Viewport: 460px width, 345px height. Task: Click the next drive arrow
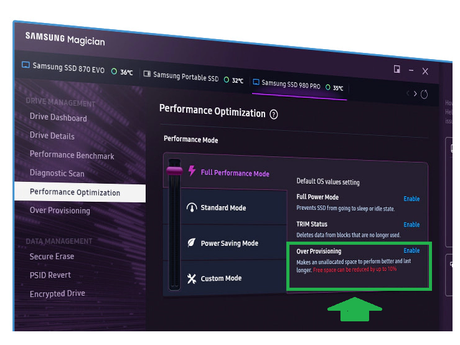pyautogui.click(x=415, y=93)
